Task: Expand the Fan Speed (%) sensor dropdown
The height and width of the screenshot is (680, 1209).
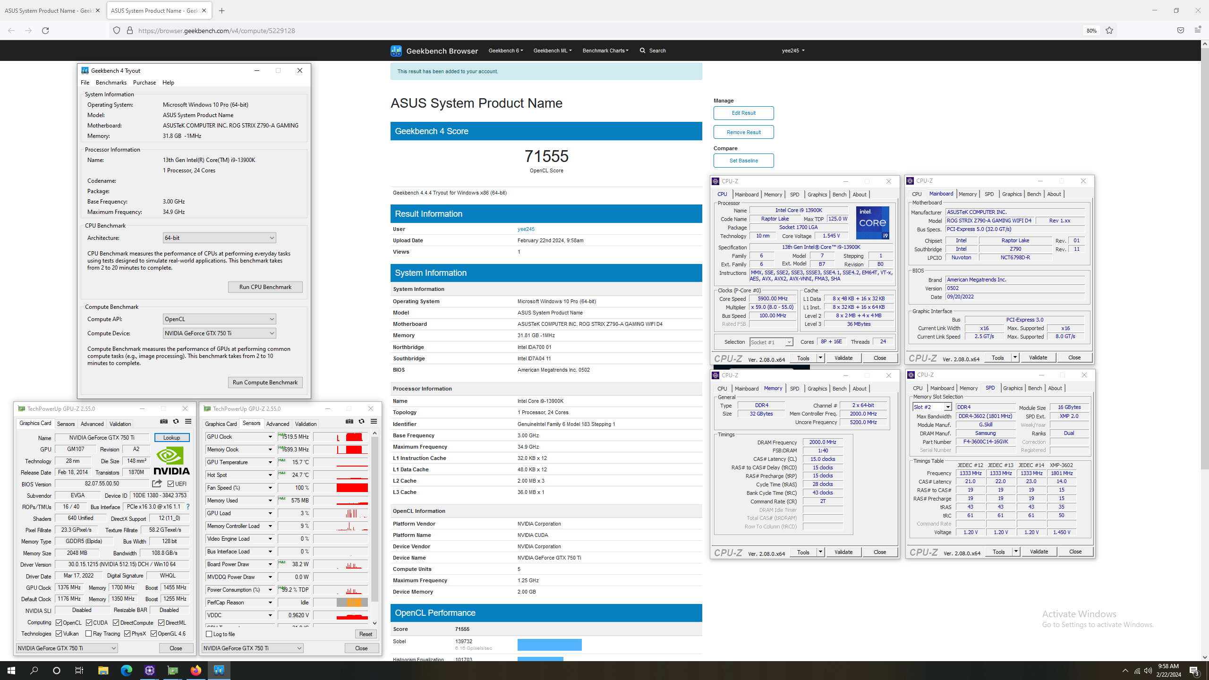Action: tap(270, 488)
